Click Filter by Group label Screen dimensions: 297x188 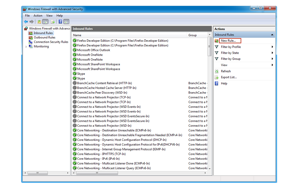(231, 59)
